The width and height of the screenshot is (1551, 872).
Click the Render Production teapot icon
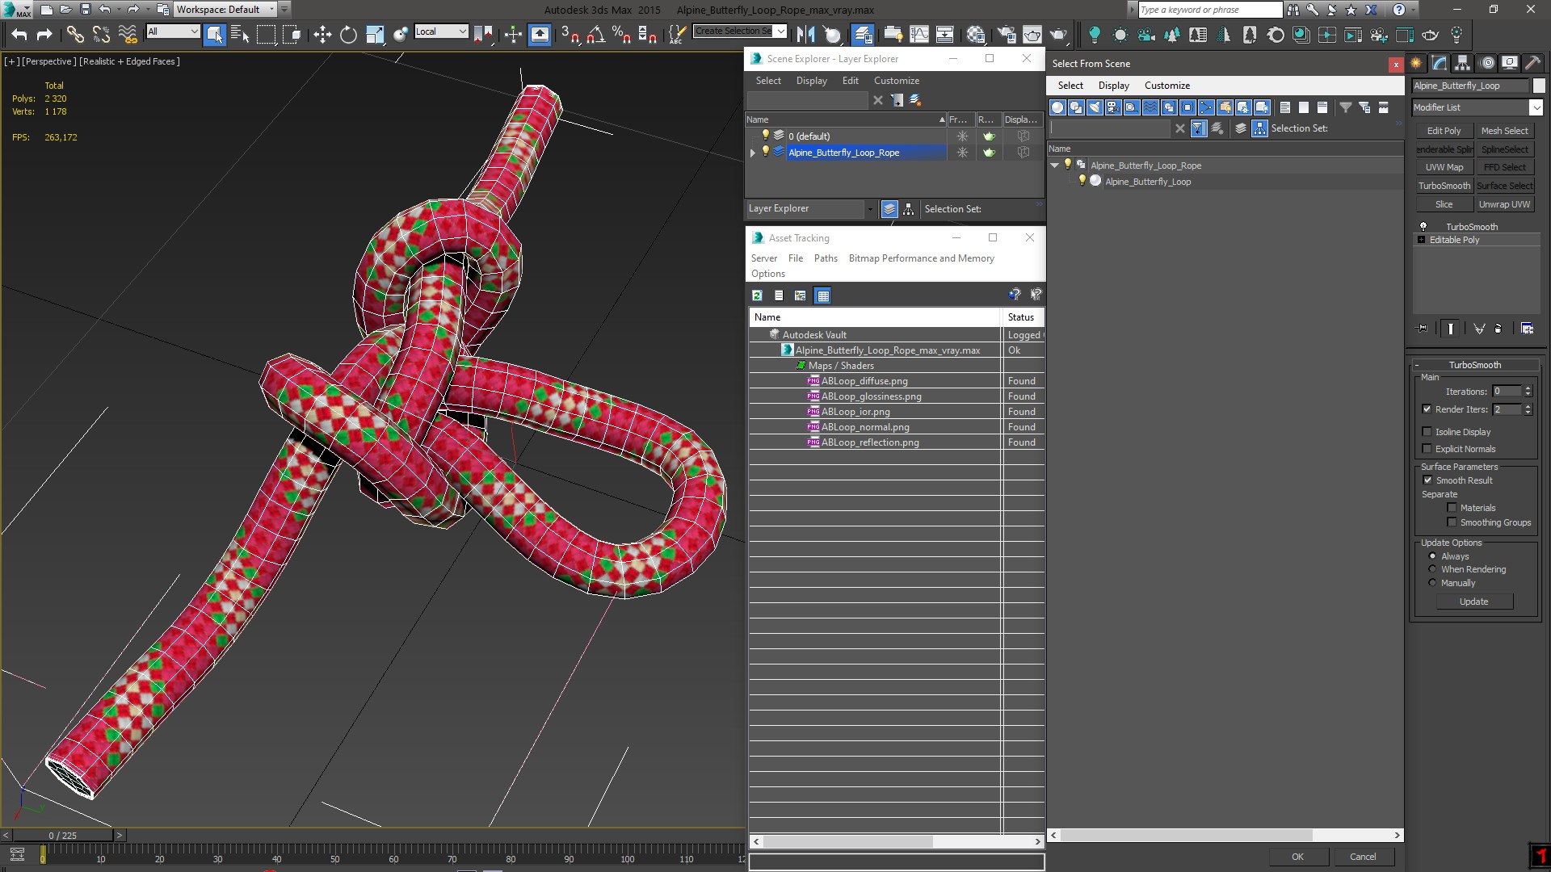click(1058, 34)
